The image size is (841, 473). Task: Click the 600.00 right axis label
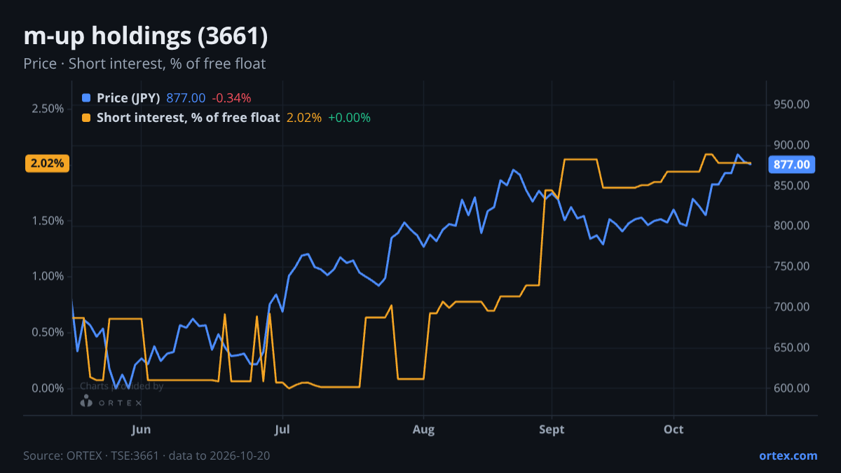(792, 388)
